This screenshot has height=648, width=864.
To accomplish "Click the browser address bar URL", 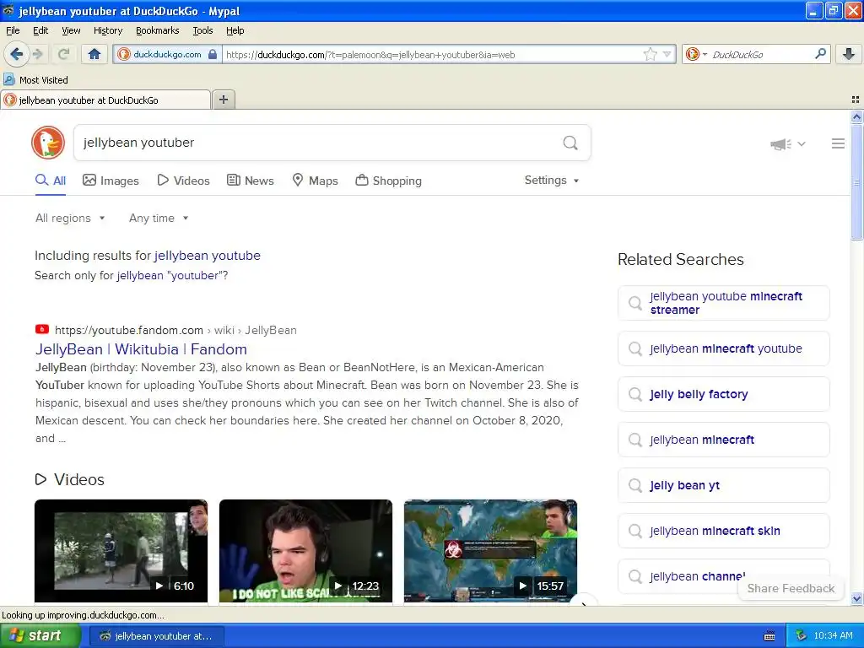I will coord(433,55).
